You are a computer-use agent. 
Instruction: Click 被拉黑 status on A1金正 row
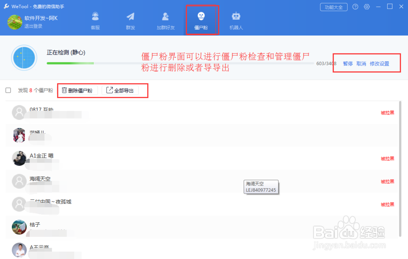pyautogui.click(x=388, y=158)
